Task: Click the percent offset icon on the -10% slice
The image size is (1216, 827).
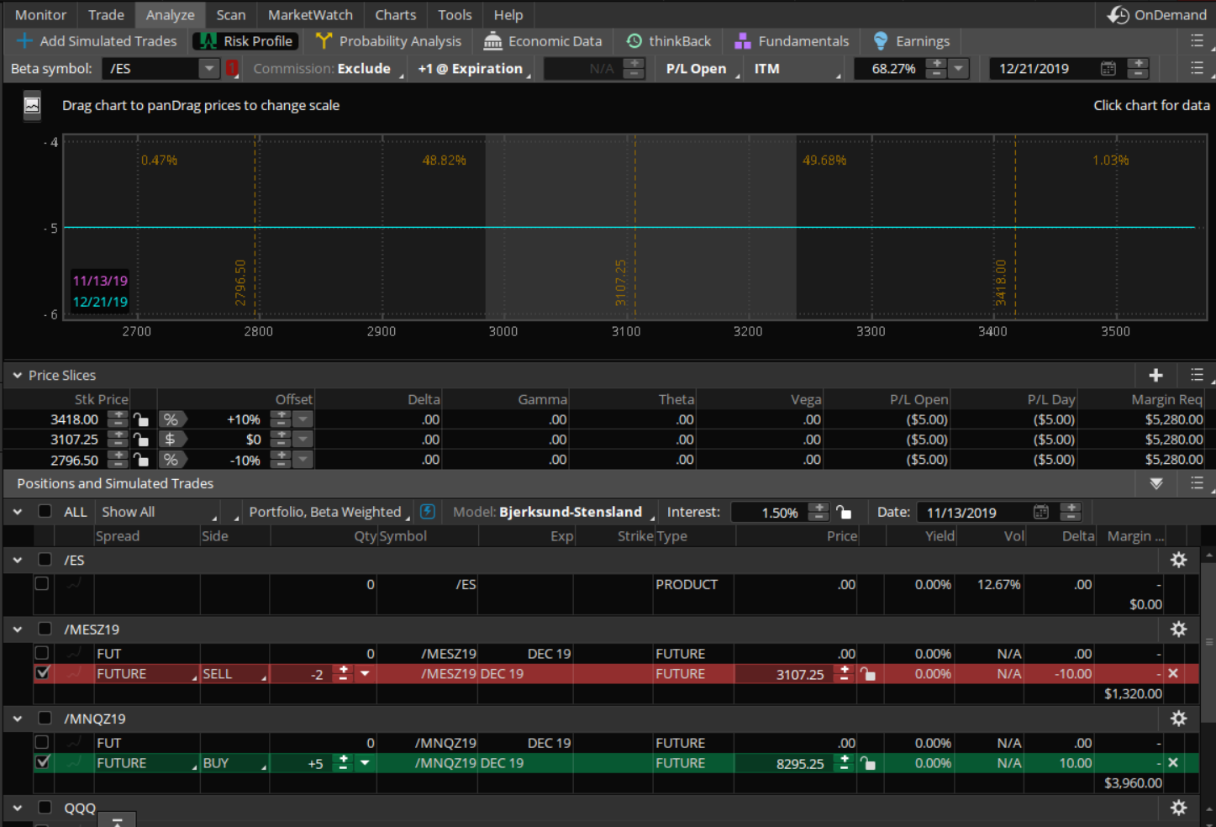Action: pos(171,460)
